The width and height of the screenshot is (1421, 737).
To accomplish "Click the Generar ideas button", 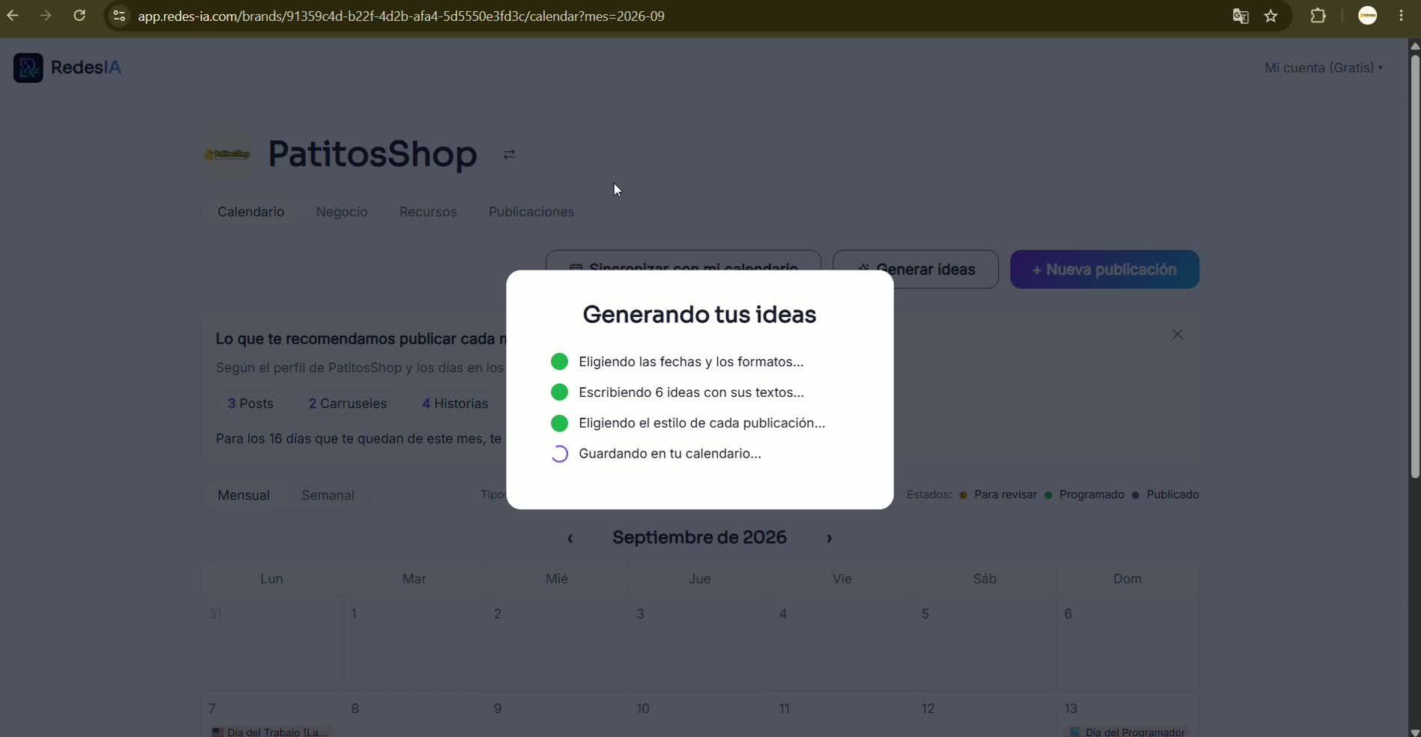I will click(916, 270).
